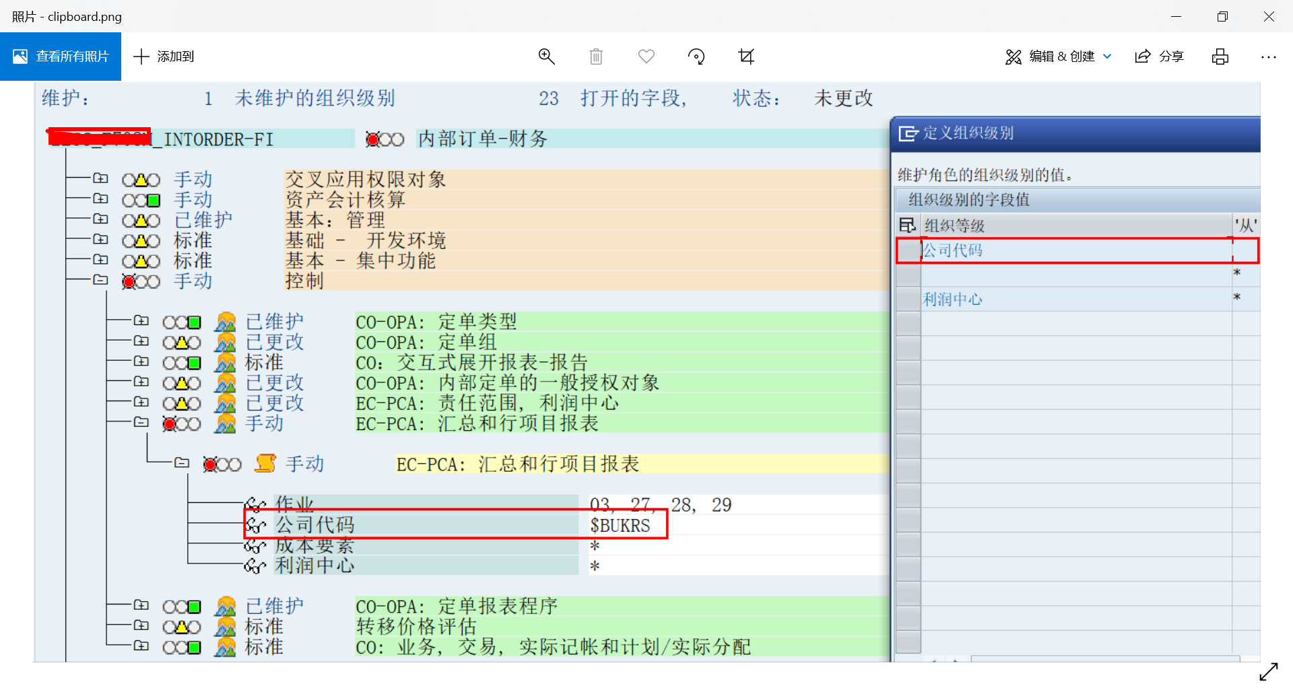Viewport: 1293px width, 696px height.
Task: Click key icon beside 利润中心 tree field
Action: coord(255,566)
